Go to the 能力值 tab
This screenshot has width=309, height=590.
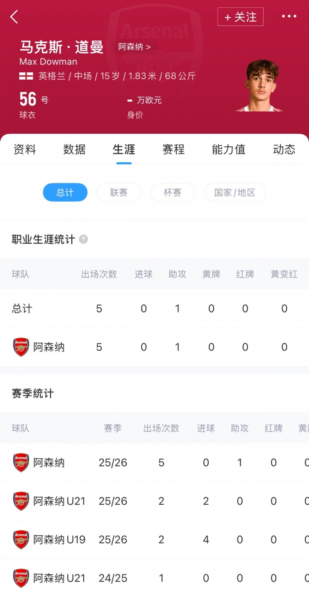pyautogui.click(x=228, y=149)
